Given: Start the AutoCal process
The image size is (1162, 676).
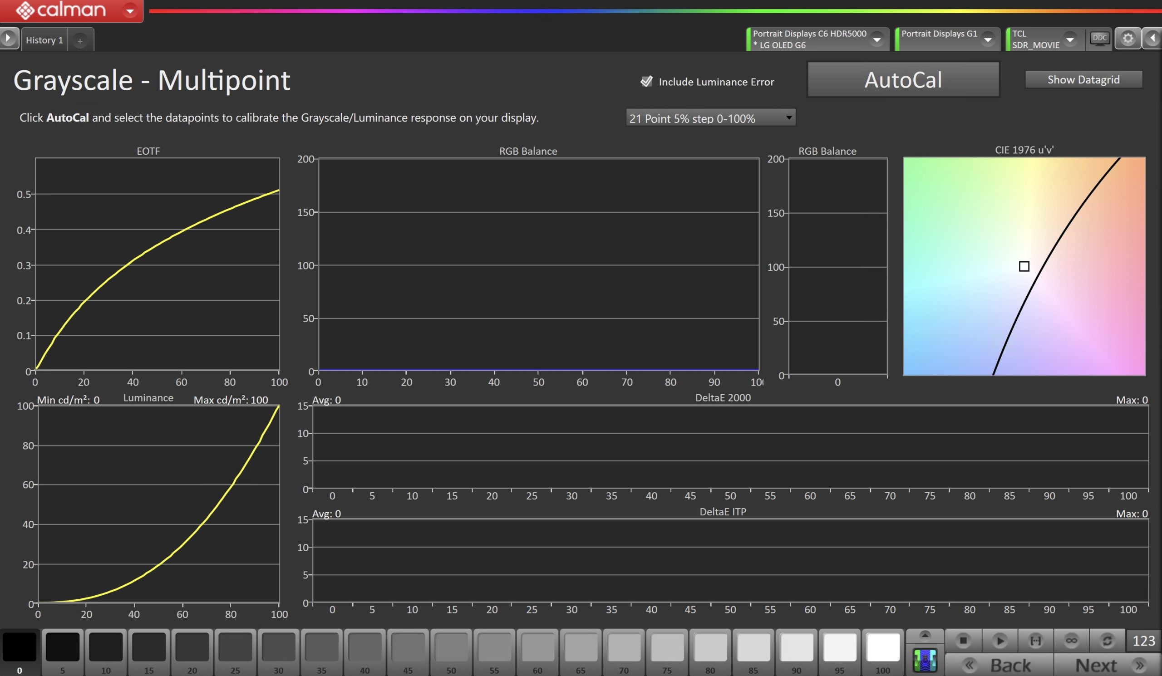Looking at the screenshot, I should tap(903, 80).
